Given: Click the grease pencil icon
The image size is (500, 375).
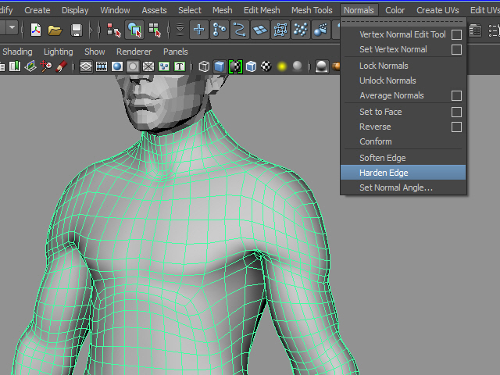Looking at the screenshot, I should (61, 66).
